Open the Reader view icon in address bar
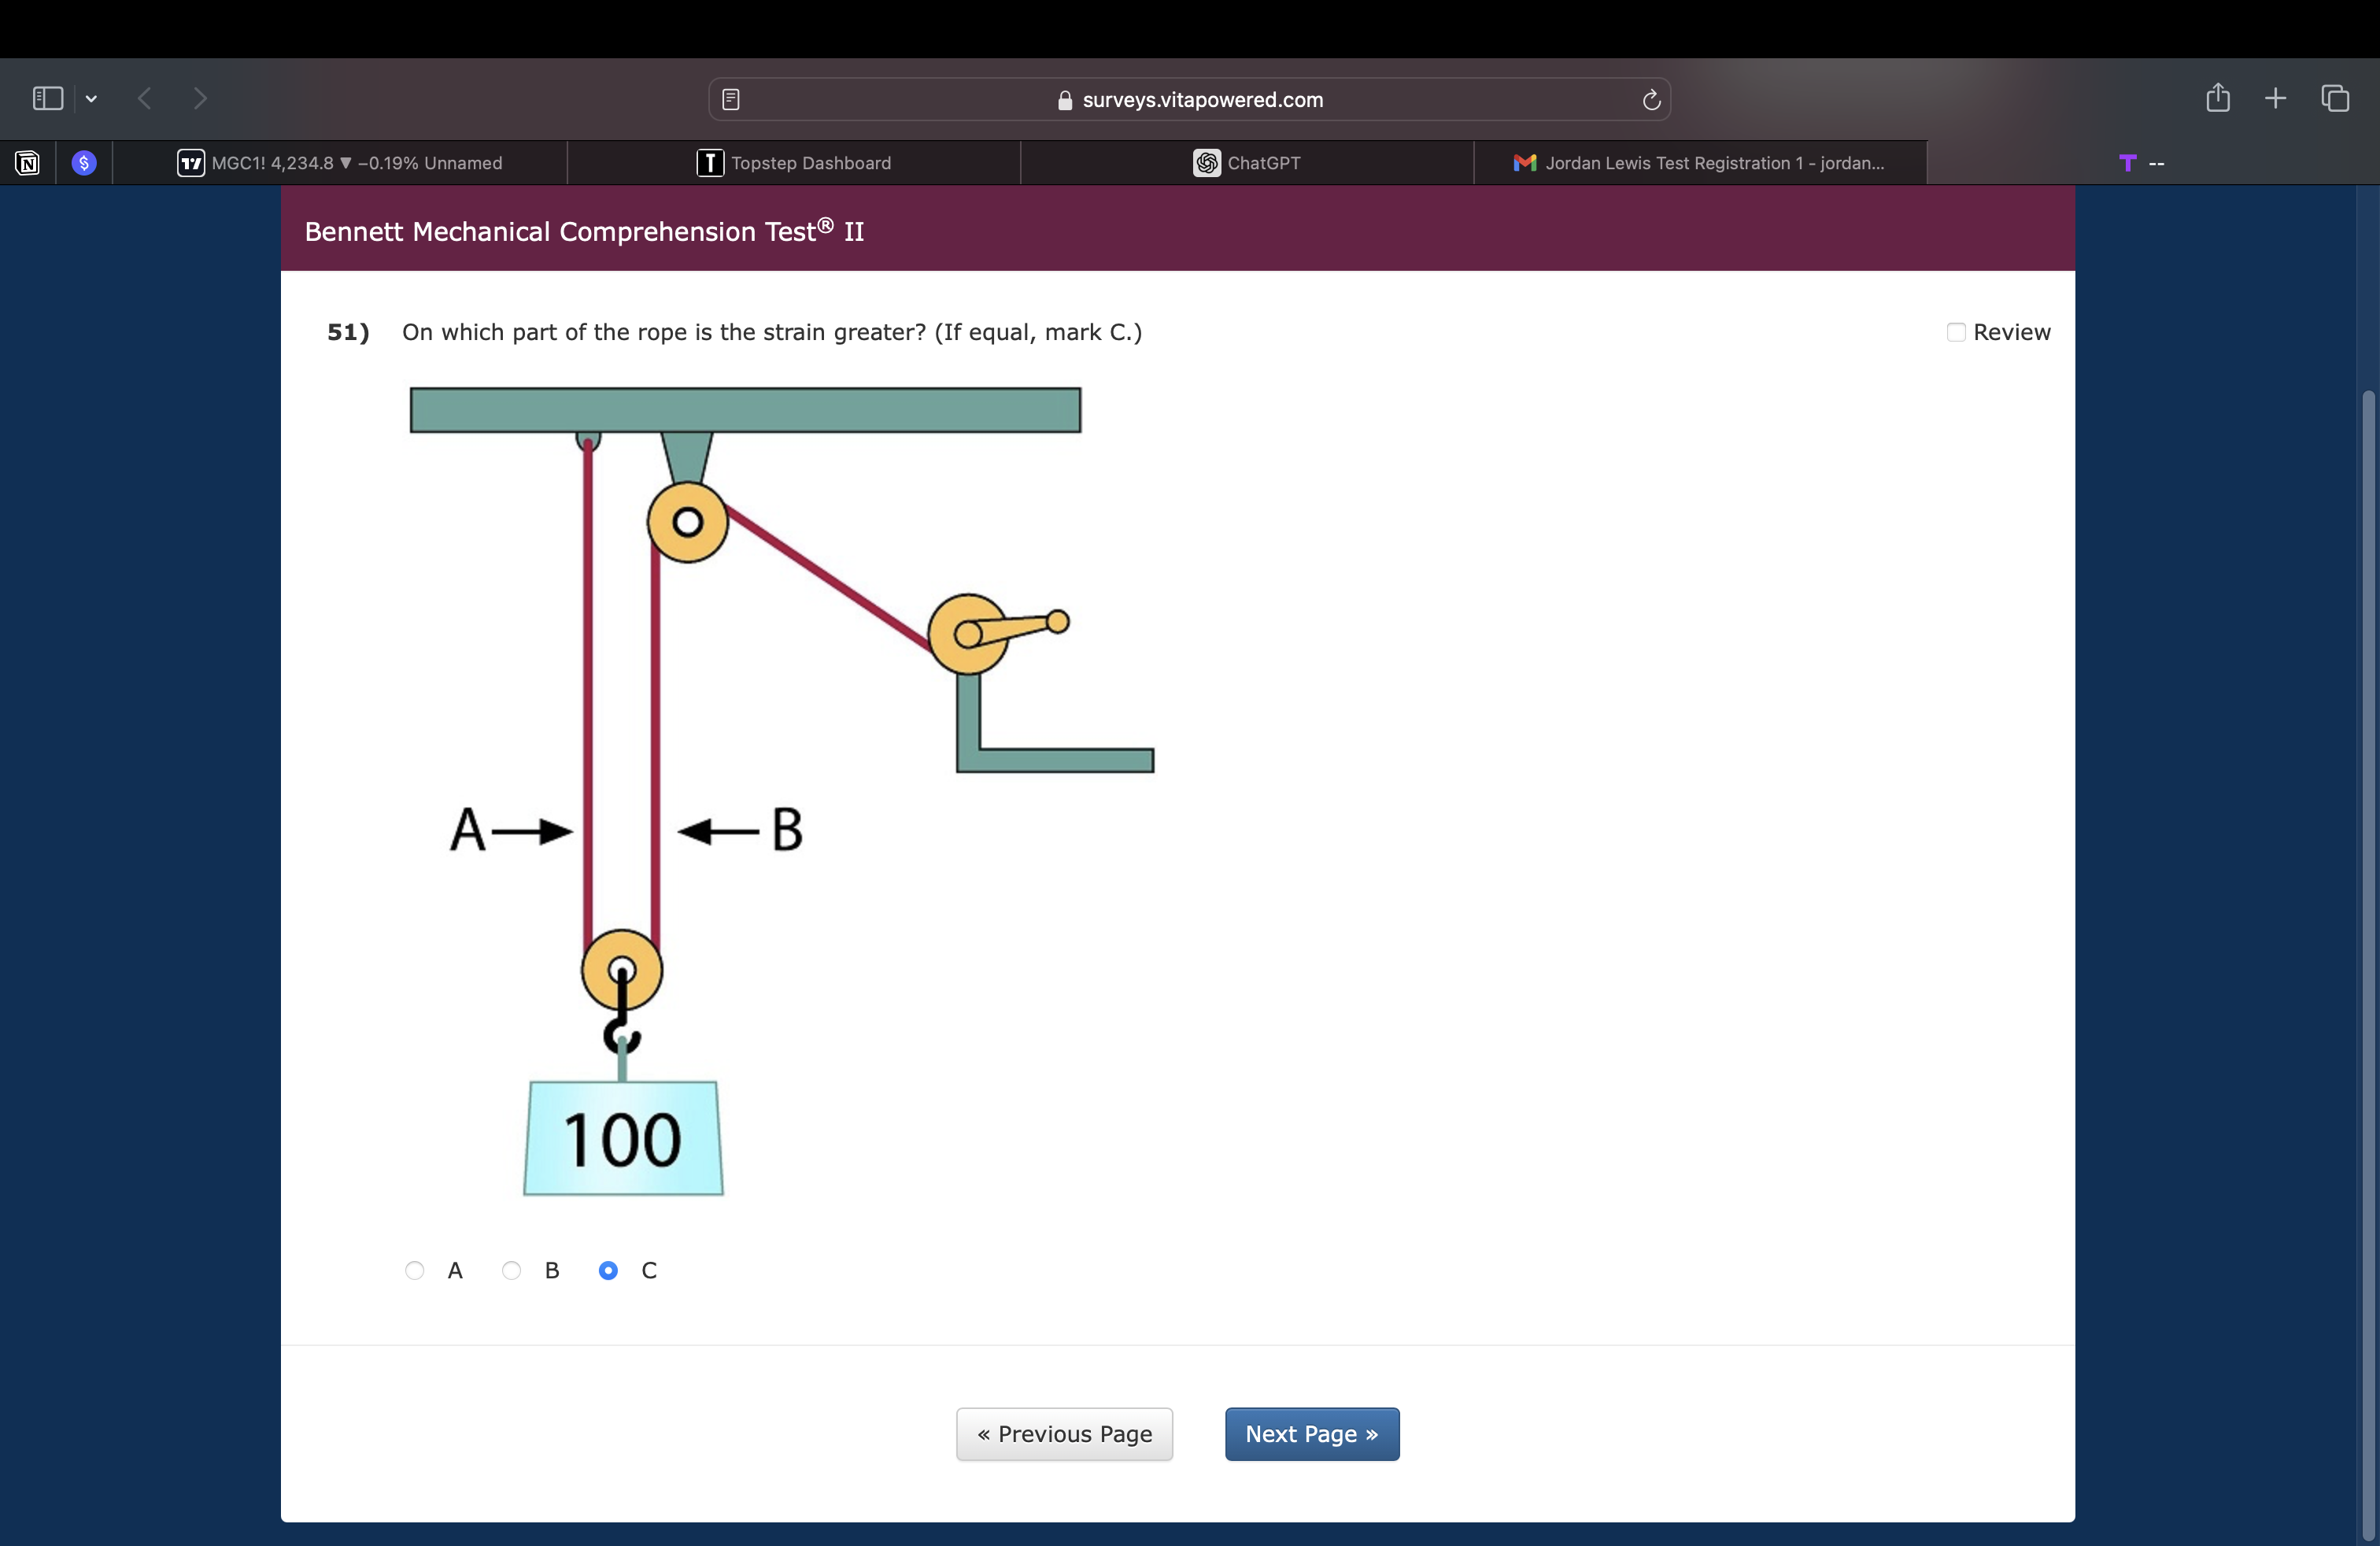Image resolution: width=2380 pixels, height=1546 pixels. pos(731,99)
